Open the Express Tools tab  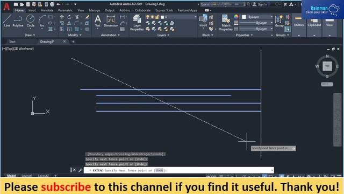click(x=164, y=10)
